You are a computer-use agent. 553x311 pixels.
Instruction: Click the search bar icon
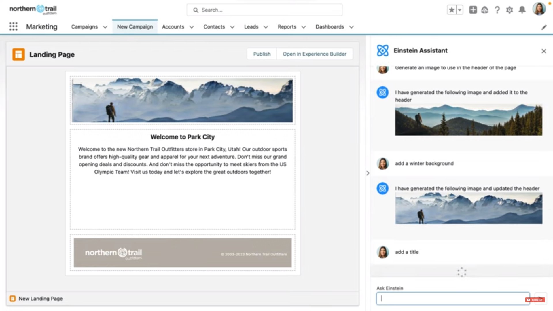coord(195,10)
